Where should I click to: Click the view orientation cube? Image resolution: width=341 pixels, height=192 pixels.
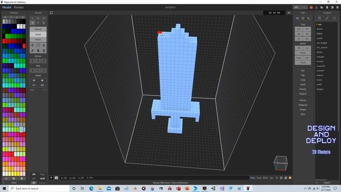(281, 163)
